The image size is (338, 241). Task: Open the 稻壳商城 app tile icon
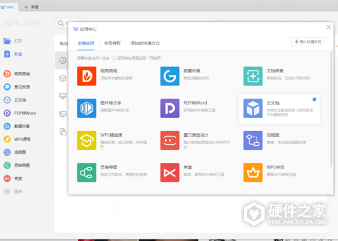[87, 76]
